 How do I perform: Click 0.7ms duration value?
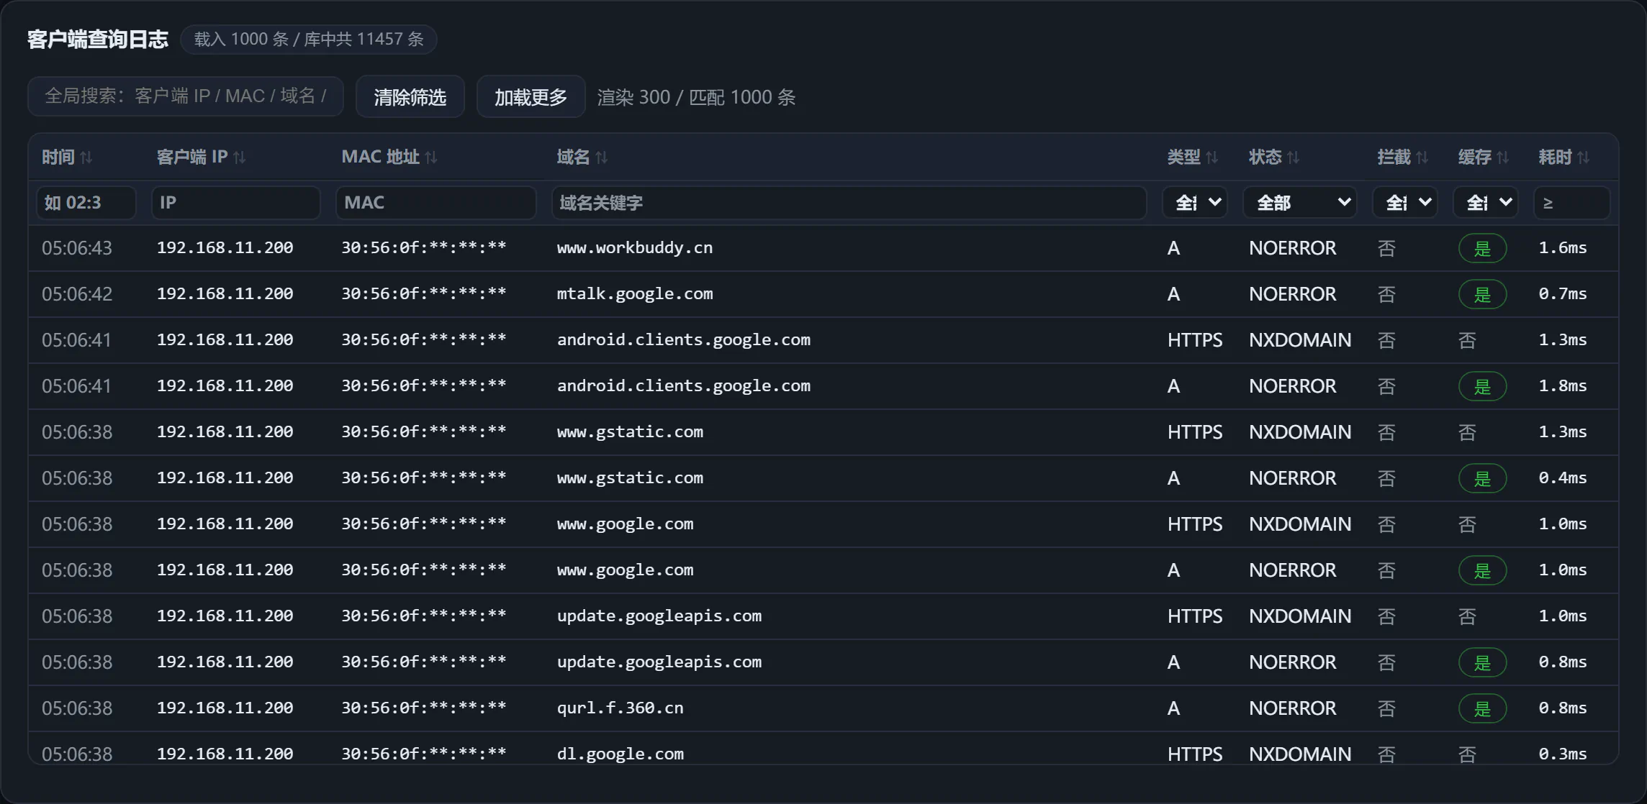pos(1563,294)
